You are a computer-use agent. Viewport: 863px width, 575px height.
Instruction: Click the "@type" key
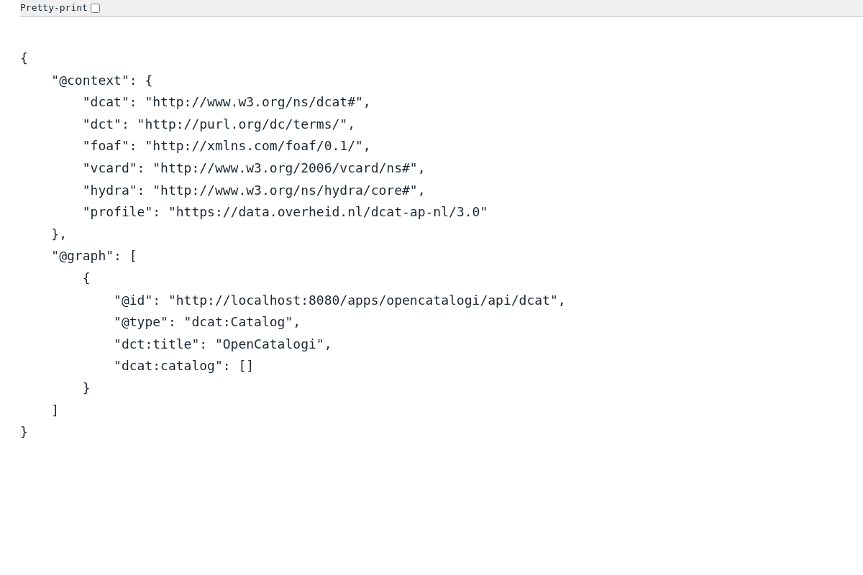point(141,322)
